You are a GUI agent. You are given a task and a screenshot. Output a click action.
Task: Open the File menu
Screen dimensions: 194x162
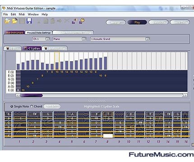point(5,14)
